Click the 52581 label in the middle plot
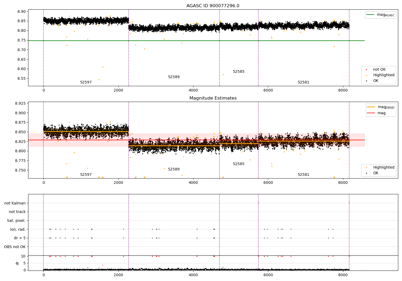This screenshot has width=402, height=281. pyautogui.click(x=303, y=175)
